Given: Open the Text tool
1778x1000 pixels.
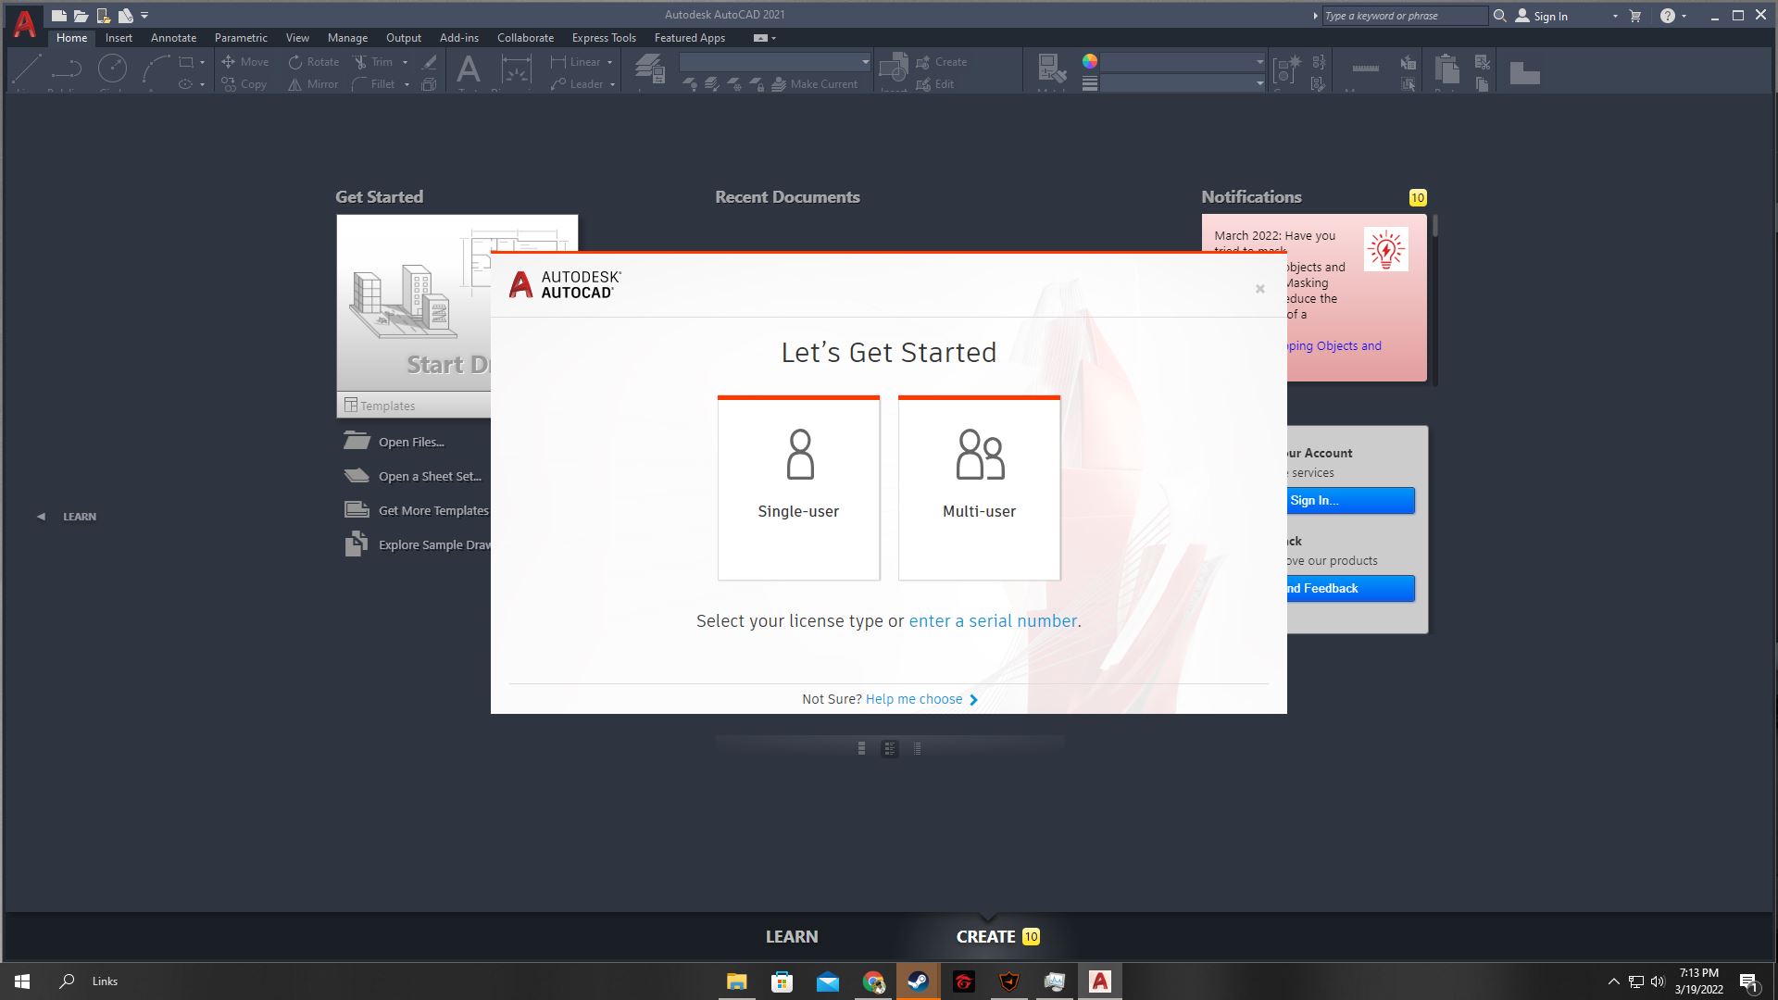Looking at the screenshot, I should tap(469, 70).
